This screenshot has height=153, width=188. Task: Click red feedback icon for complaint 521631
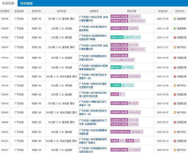pyautogui.click(x=175, y=141)
